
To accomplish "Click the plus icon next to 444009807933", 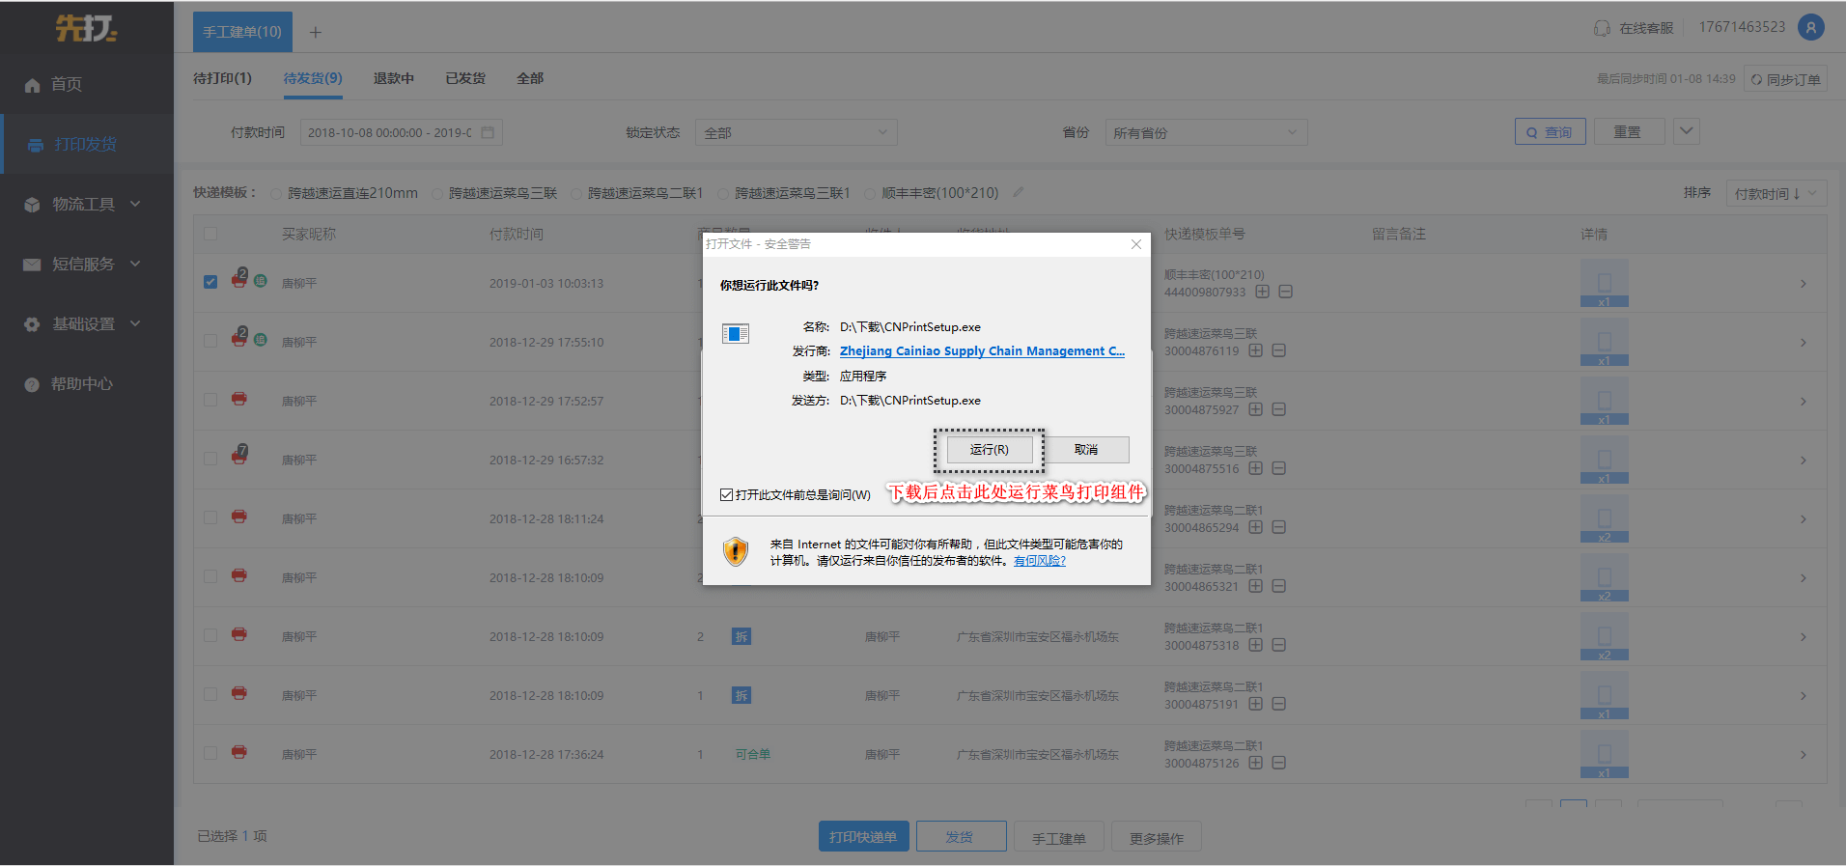I will pyautogui.click(x=1262, y=292).
